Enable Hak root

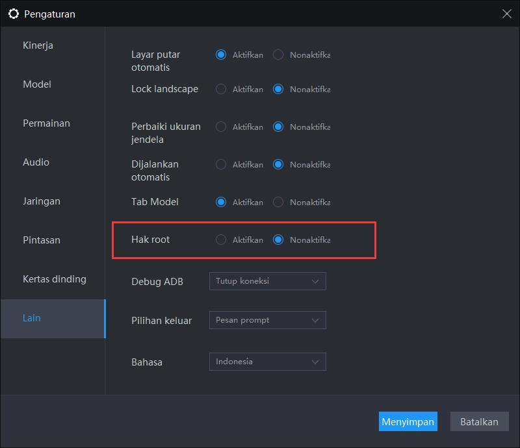coord(220,240)
